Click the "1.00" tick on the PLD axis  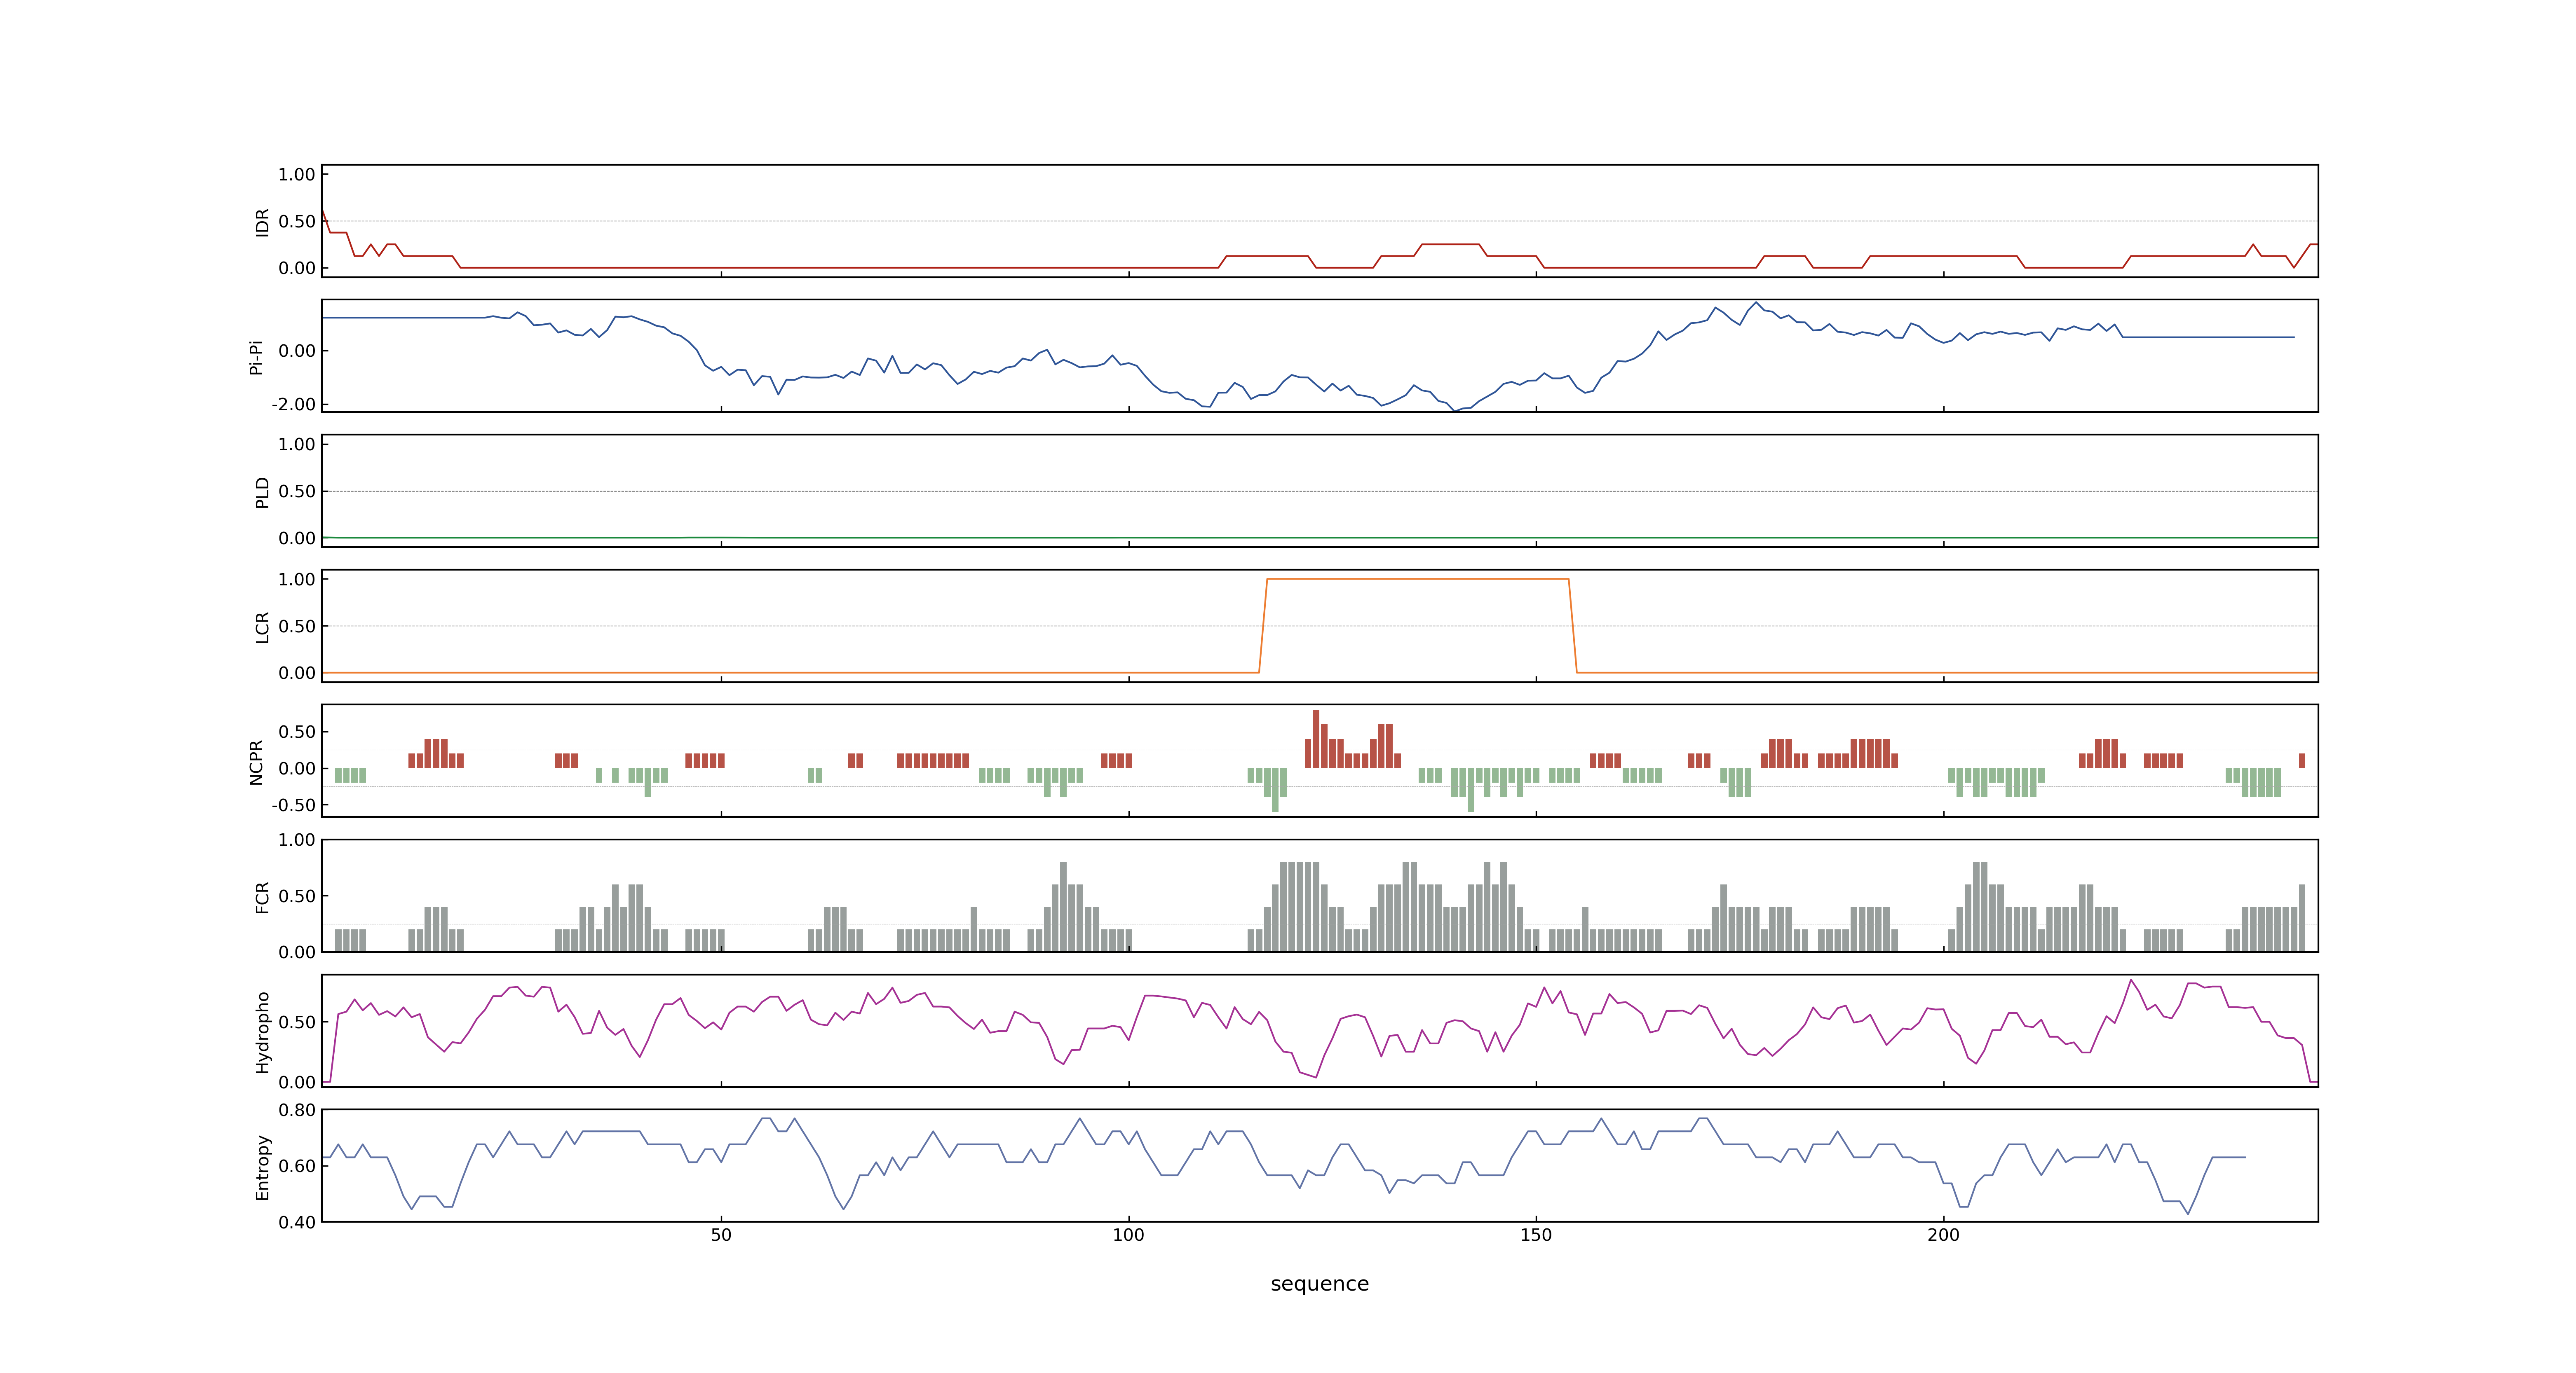pyautogui.click(x=297, y=444)
